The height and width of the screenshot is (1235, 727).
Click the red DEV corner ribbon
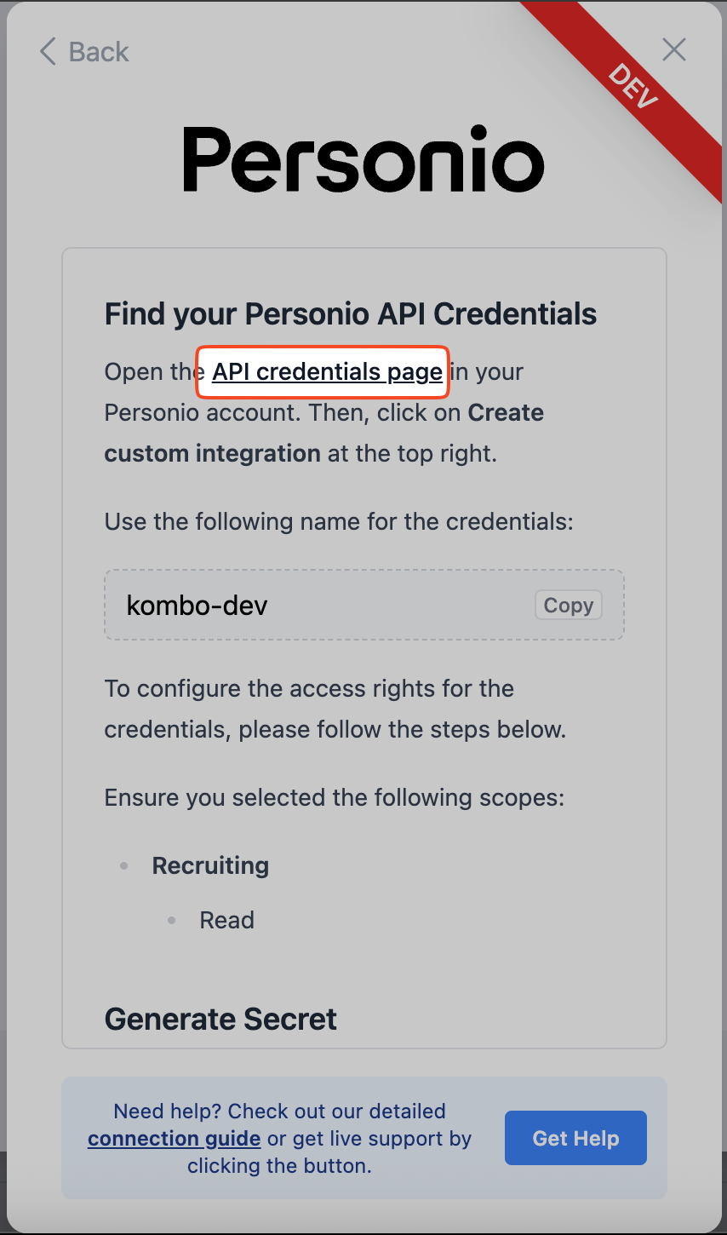pos(633,84)
